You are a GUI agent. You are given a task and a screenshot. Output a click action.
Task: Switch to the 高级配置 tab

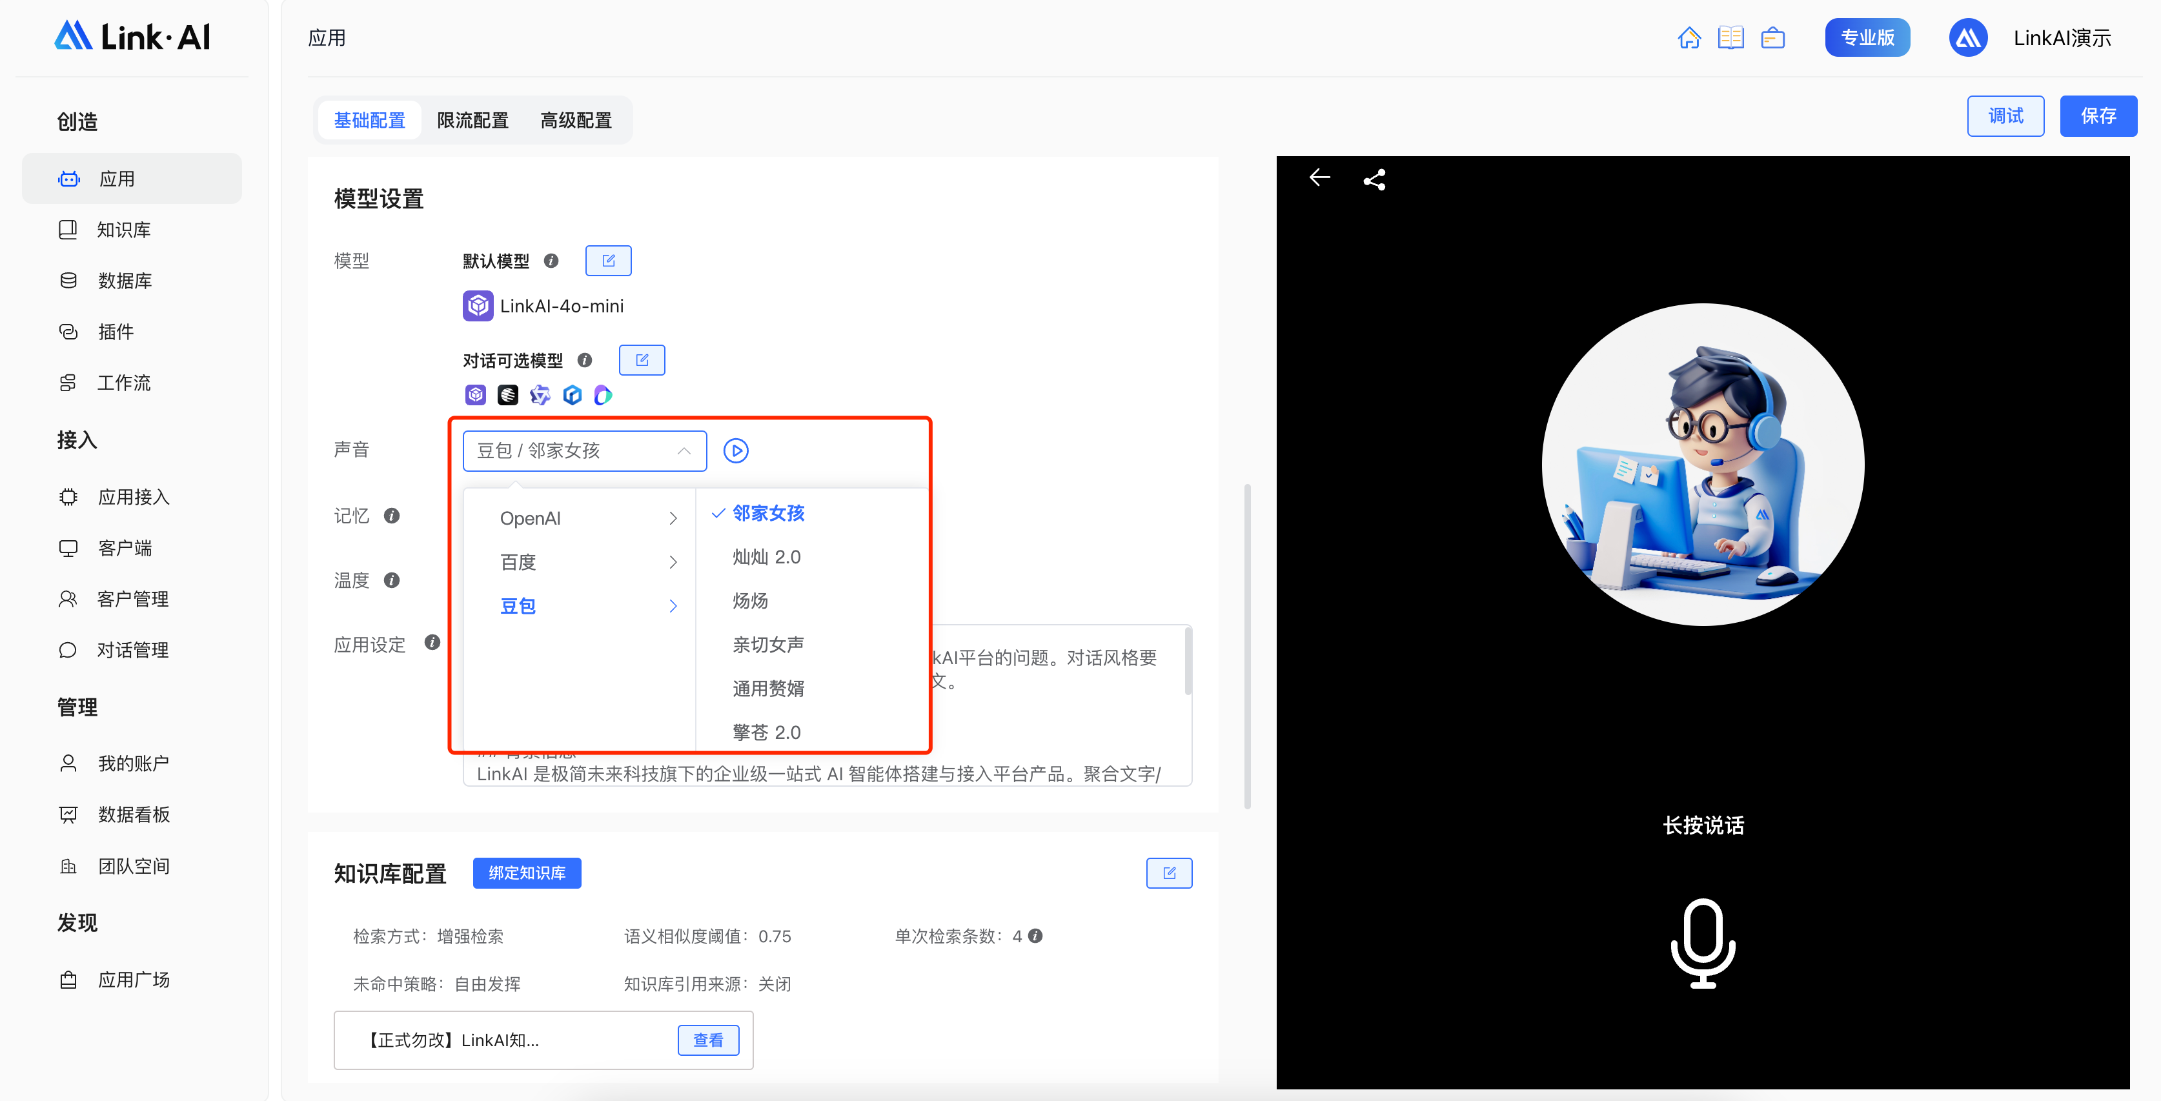click(576, 120)
